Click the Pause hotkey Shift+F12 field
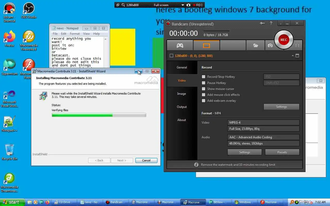This screenshot has width=330, height=206. 282,83
